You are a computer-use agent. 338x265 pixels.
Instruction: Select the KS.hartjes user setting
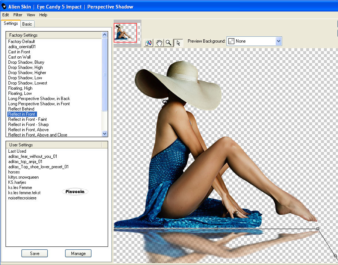[x=17, y=182]
